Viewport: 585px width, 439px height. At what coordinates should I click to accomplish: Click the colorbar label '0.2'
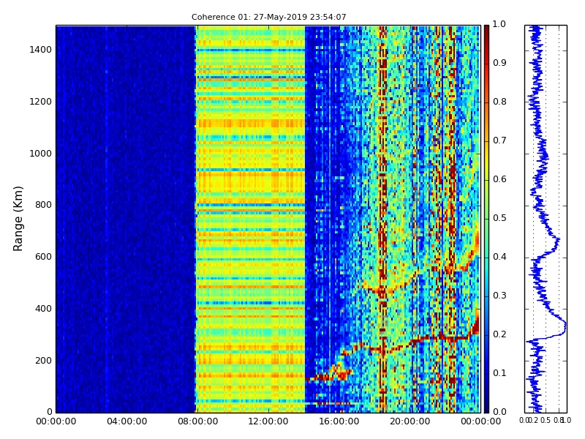[x=499, y=334]
